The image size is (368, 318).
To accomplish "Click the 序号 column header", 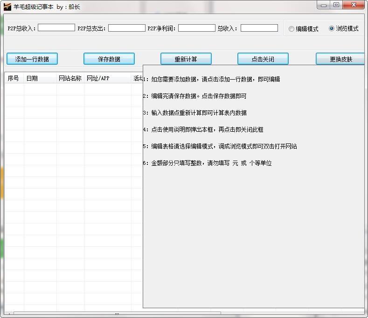I will point(14,78).
